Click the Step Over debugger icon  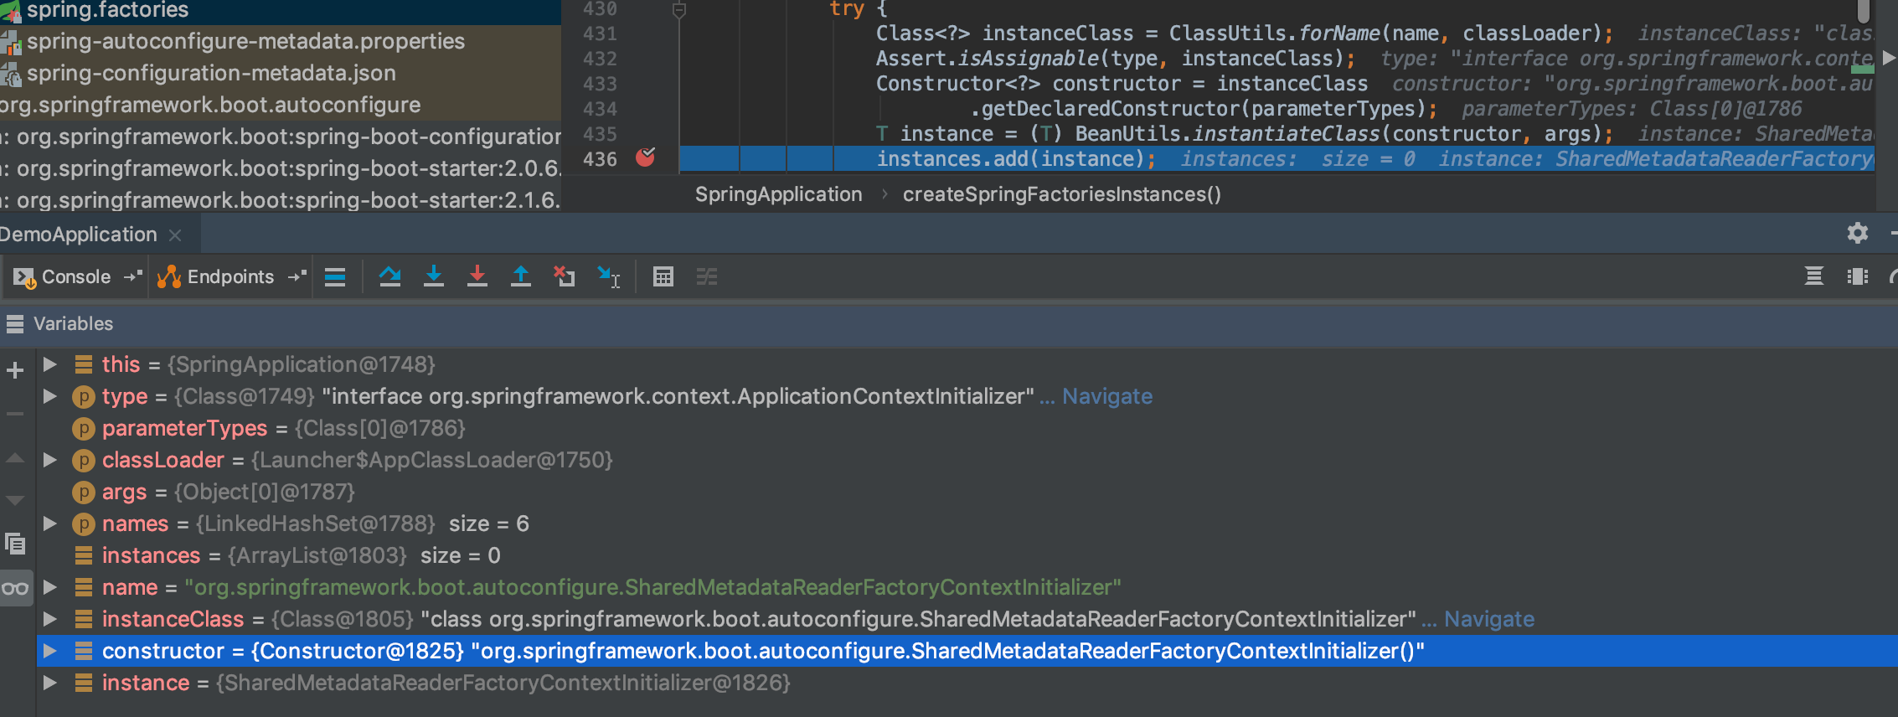point(389,276)
